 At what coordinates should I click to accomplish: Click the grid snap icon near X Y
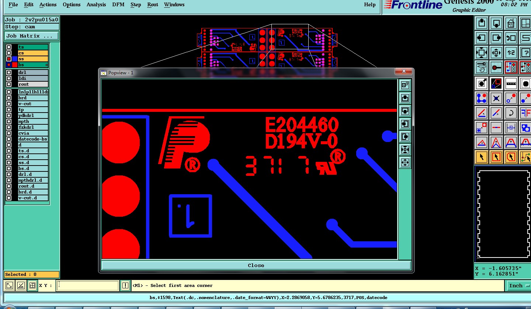(x=32, y=285)
